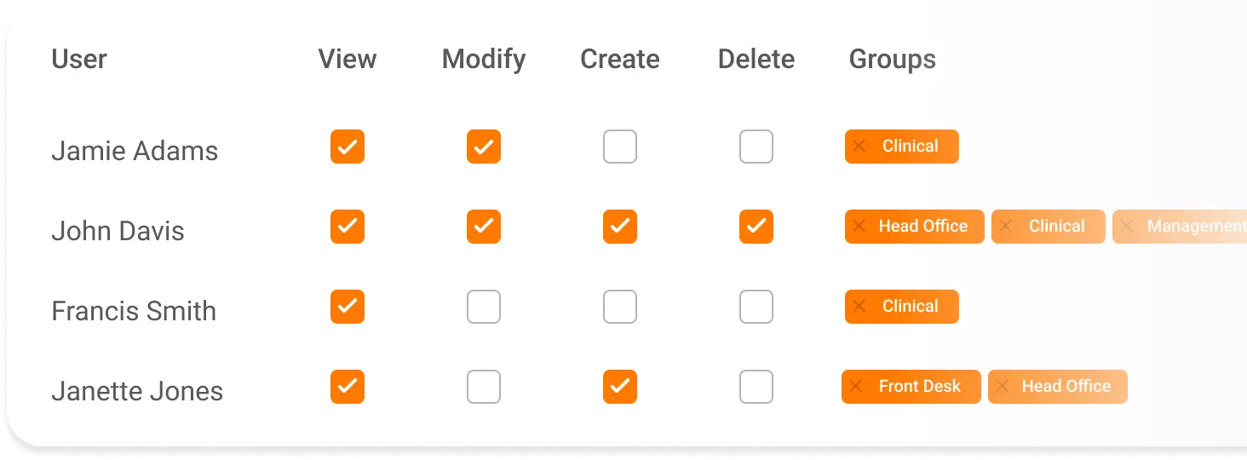Remove Head Office tag from Janette Jones
Viewport: 1247px width, 460px height.
click(1003, 387)
